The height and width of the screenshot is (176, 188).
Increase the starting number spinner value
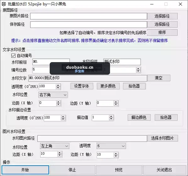[138, 69]
